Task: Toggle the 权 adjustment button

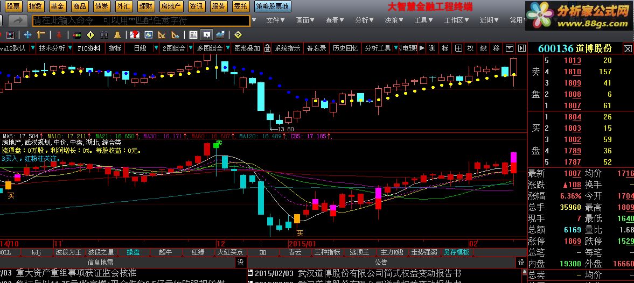Action: point(470,48)
